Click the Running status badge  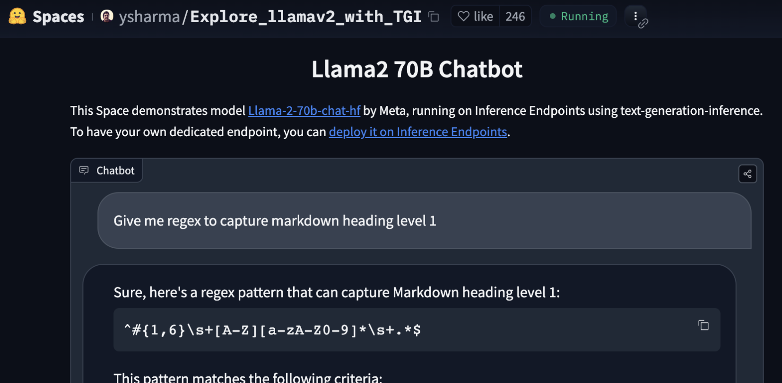578,17
